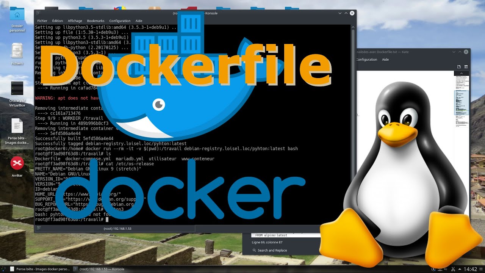The width and height of the screenshot is (485, 273).
Task: Open the Bookmarks menu in Konsole
Action: (x=95, y=21)
